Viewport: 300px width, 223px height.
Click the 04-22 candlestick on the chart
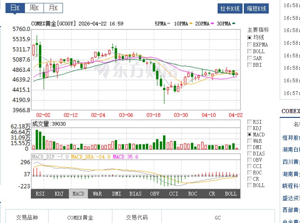[237, 74]
